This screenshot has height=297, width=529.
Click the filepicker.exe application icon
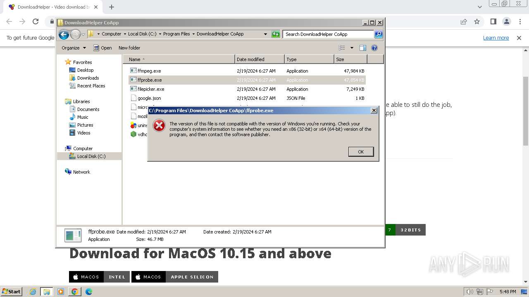pyautogui.click(x=133, y=89)
